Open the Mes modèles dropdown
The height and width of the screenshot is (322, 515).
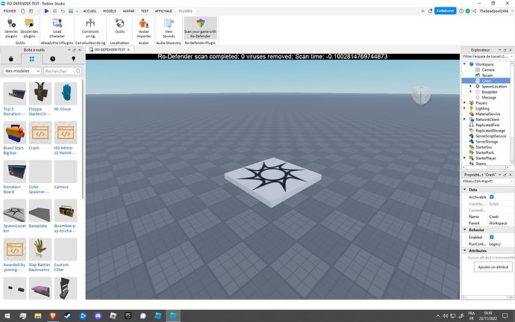coord(22,71)
